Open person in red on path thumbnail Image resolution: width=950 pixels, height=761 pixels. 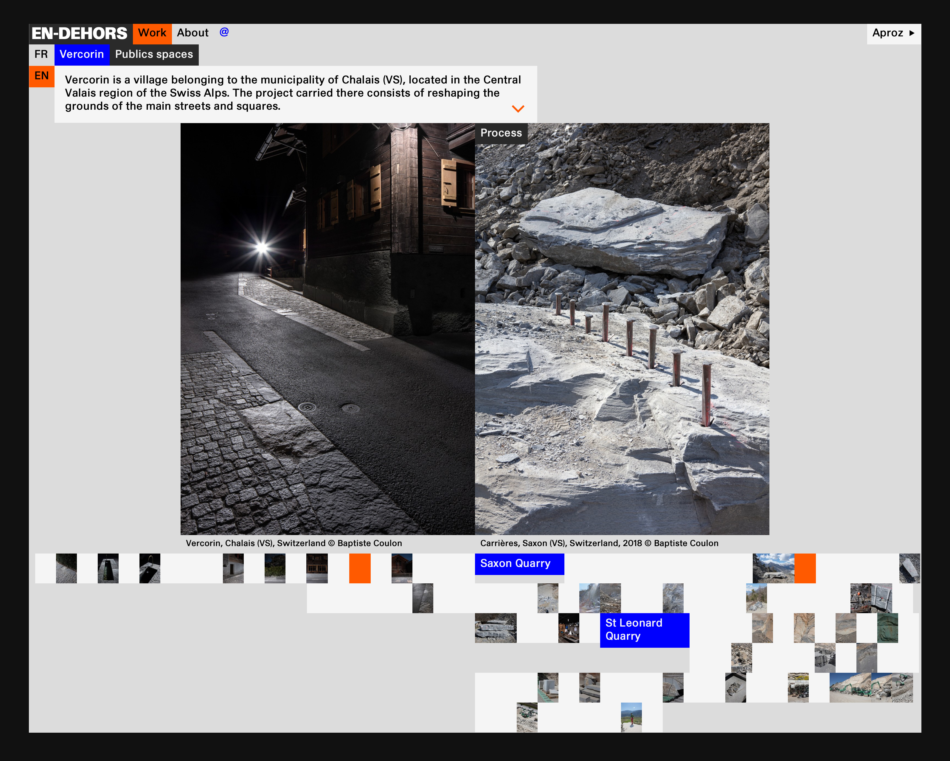pos(631,717)
